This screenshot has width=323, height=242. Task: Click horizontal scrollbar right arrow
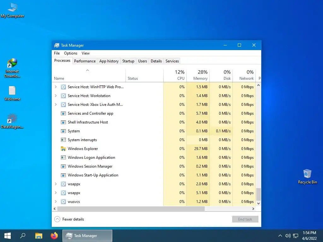pos(253,209)
